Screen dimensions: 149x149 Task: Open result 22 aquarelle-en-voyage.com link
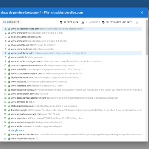[35, 114]
